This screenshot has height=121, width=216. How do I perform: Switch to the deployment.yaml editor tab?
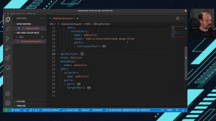coord(63,18)
